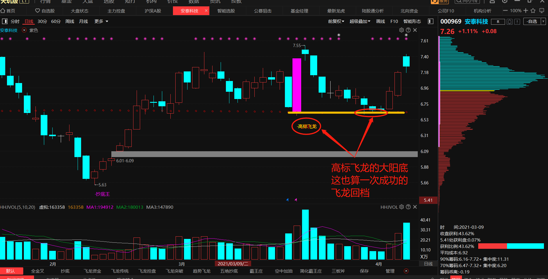Select the 月线 monthly period
Viewport: 548px width, 279px height.
83,21
